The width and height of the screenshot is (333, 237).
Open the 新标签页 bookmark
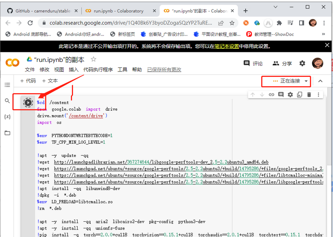point(123,34)
